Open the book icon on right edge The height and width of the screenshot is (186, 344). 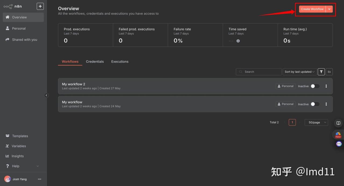tap(338, 123)
